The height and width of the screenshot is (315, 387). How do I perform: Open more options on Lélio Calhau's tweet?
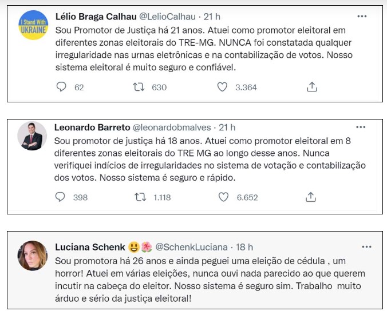pos(361,16)
